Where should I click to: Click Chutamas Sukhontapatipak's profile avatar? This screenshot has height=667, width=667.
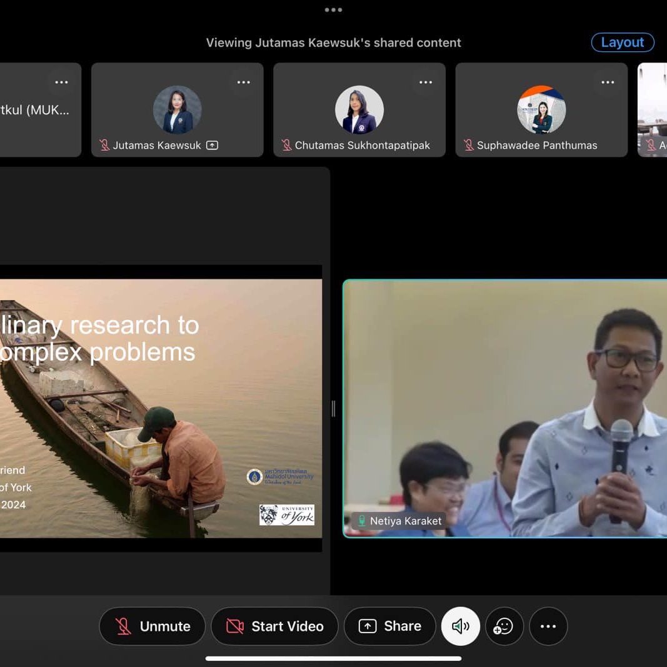click(x=359, y=110)
